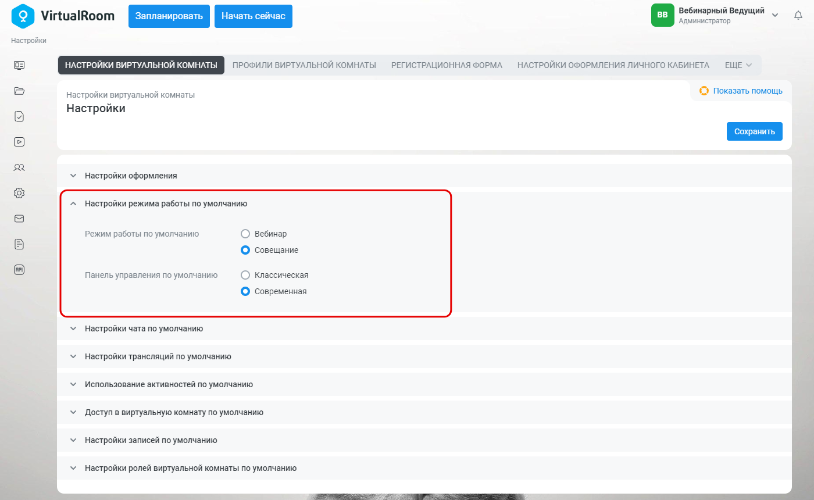
Task: Click the Настройки breadcrumb under the logo
Action: [x=28, y=41]
